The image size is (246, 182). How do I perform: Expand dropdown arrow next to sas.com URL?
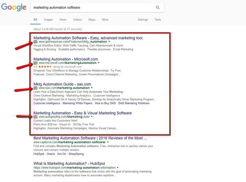(x=92, y=88)
